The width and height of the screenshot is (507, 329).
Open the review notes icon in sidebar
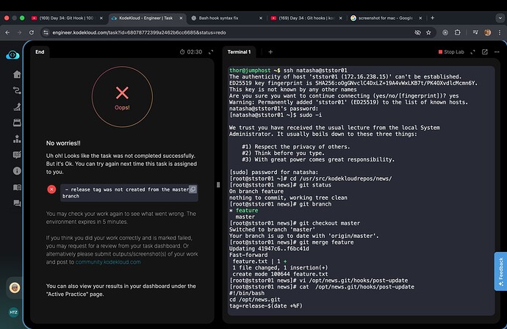pyautogui.click(x=17, y=155)
